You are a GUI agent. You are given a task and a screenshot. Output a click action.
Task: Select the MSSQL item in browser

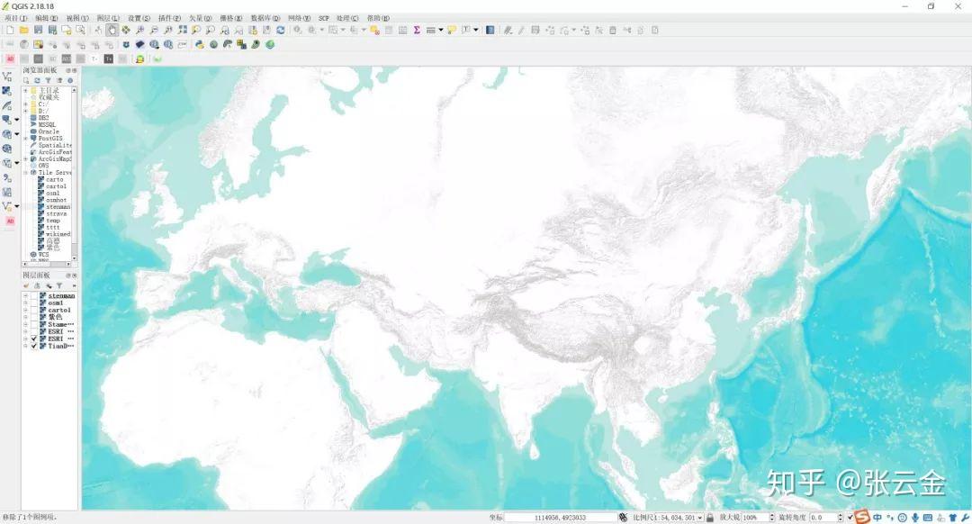tap(47, 124)
